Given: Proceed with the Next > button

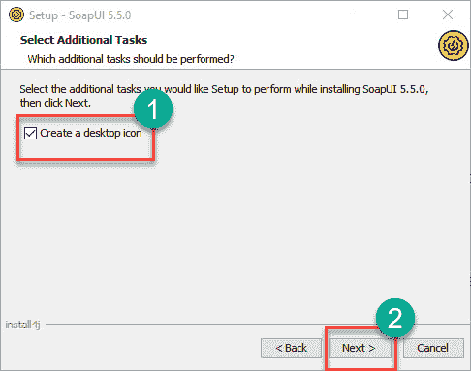Looking at the screenshot, I should point(359,348).
